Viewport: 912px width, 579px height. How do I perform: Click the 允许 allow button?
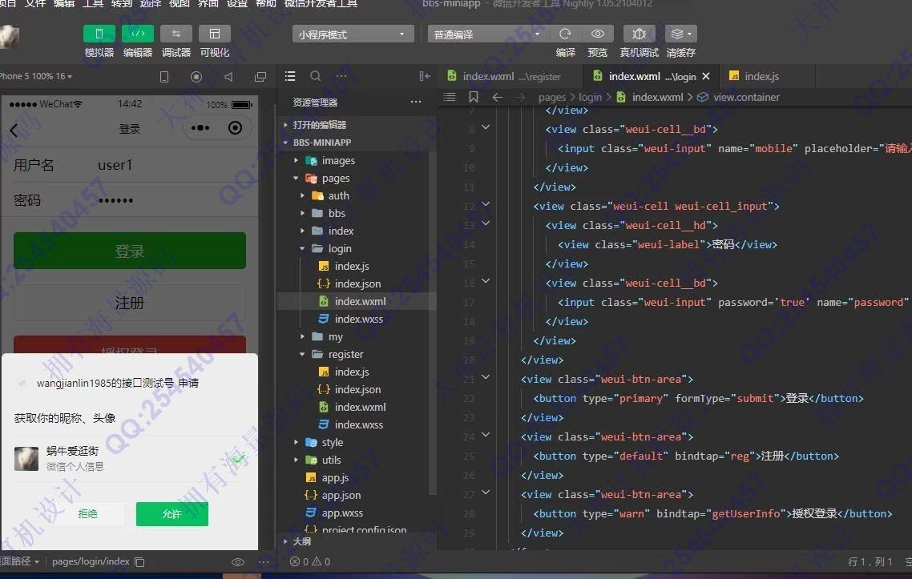(x=172, y=514)
